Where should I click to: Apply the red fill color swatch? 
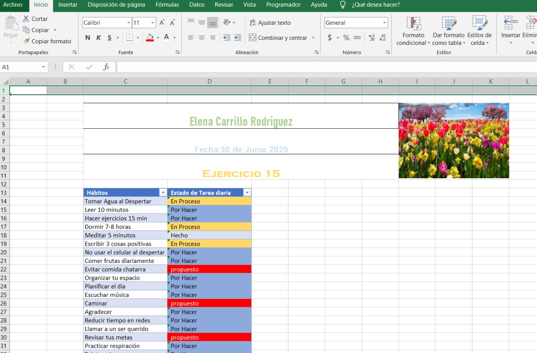(150, 38)
